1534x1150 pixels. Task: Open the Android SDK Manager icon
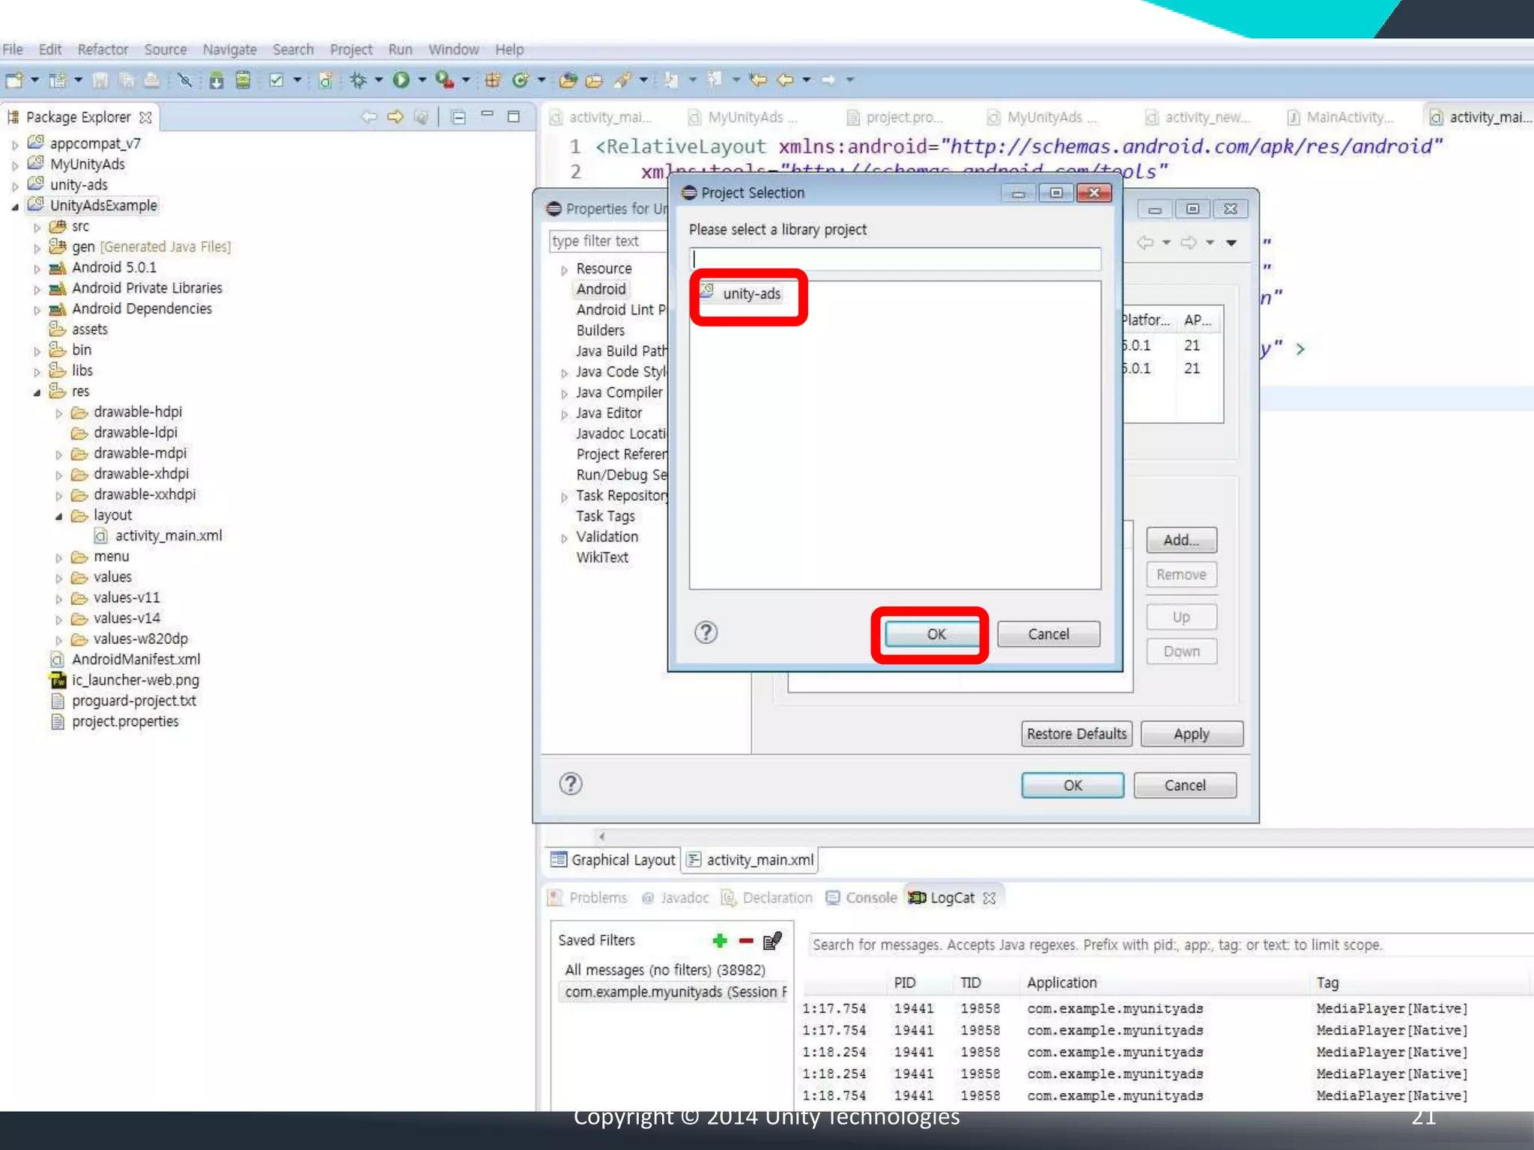216,79
